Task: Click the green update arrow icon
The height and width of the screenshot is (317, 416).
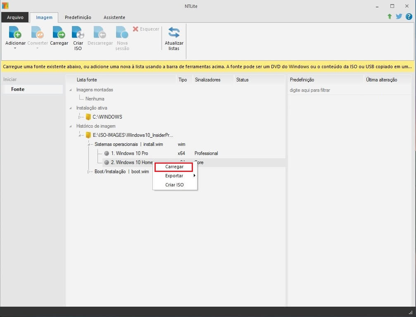Action: (x=389, y=17)
